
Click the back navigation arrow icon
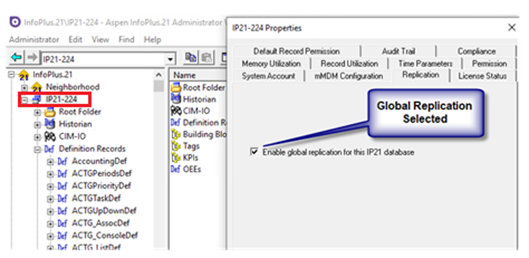coord(16,58)
